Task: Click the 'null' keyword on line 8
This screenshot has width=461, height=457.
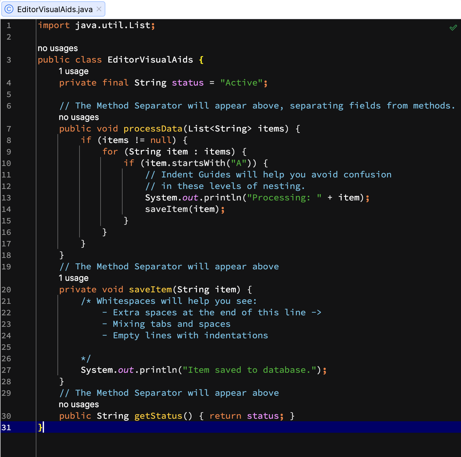Action: (161, 140)
